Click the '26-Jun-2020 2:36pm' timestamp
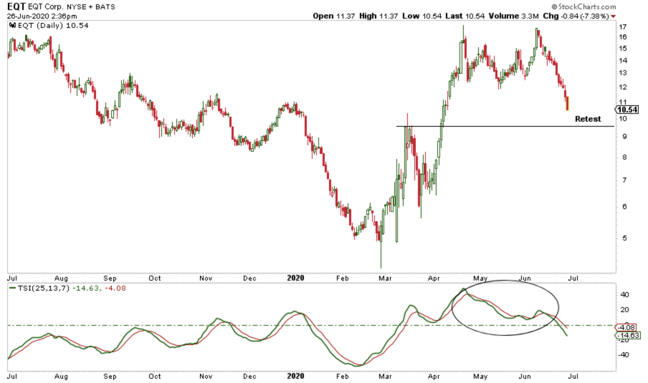The width and height of the screenshot is (648, 383). [x=42, y=16]
